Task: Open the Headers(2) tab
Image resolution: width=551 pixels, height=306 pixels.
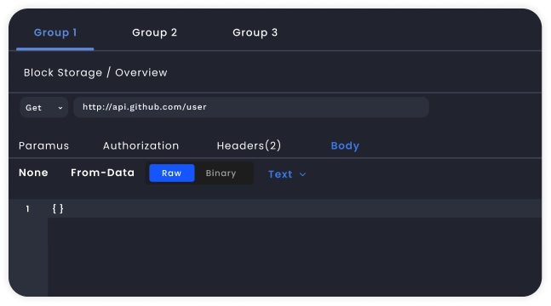Action: click(249, 145)
